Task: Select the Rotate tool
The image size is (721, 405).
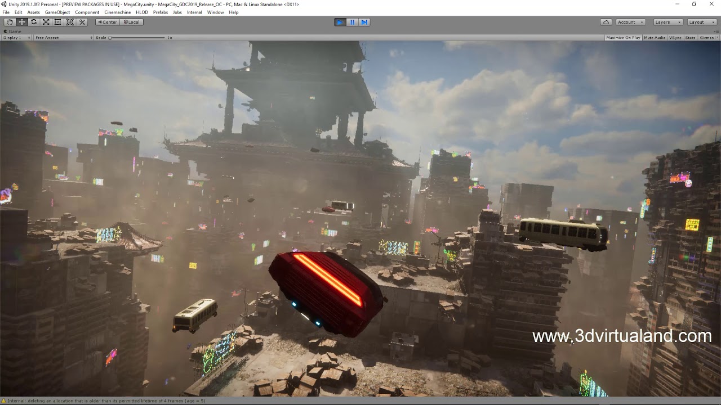Action: coord(34,22)
